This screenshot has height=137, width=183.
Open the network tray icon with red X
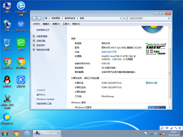pos(160,134)
